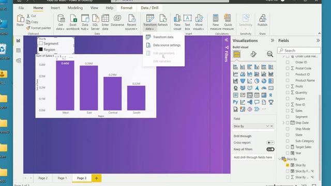This screenshot has width=331, height=186.
Task: Go to Page 1 tab
Action: 62,178
